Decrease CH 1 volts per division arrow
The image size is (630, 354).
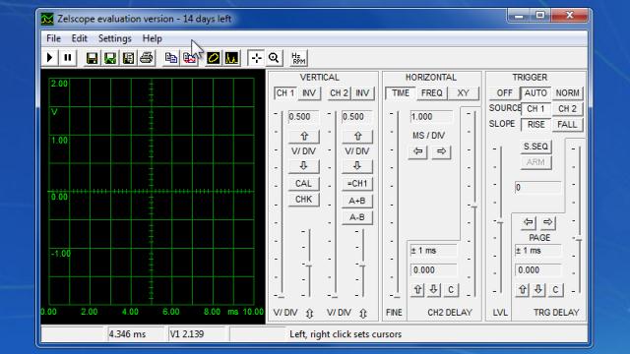pyautogui.click(x=304, y=166)
